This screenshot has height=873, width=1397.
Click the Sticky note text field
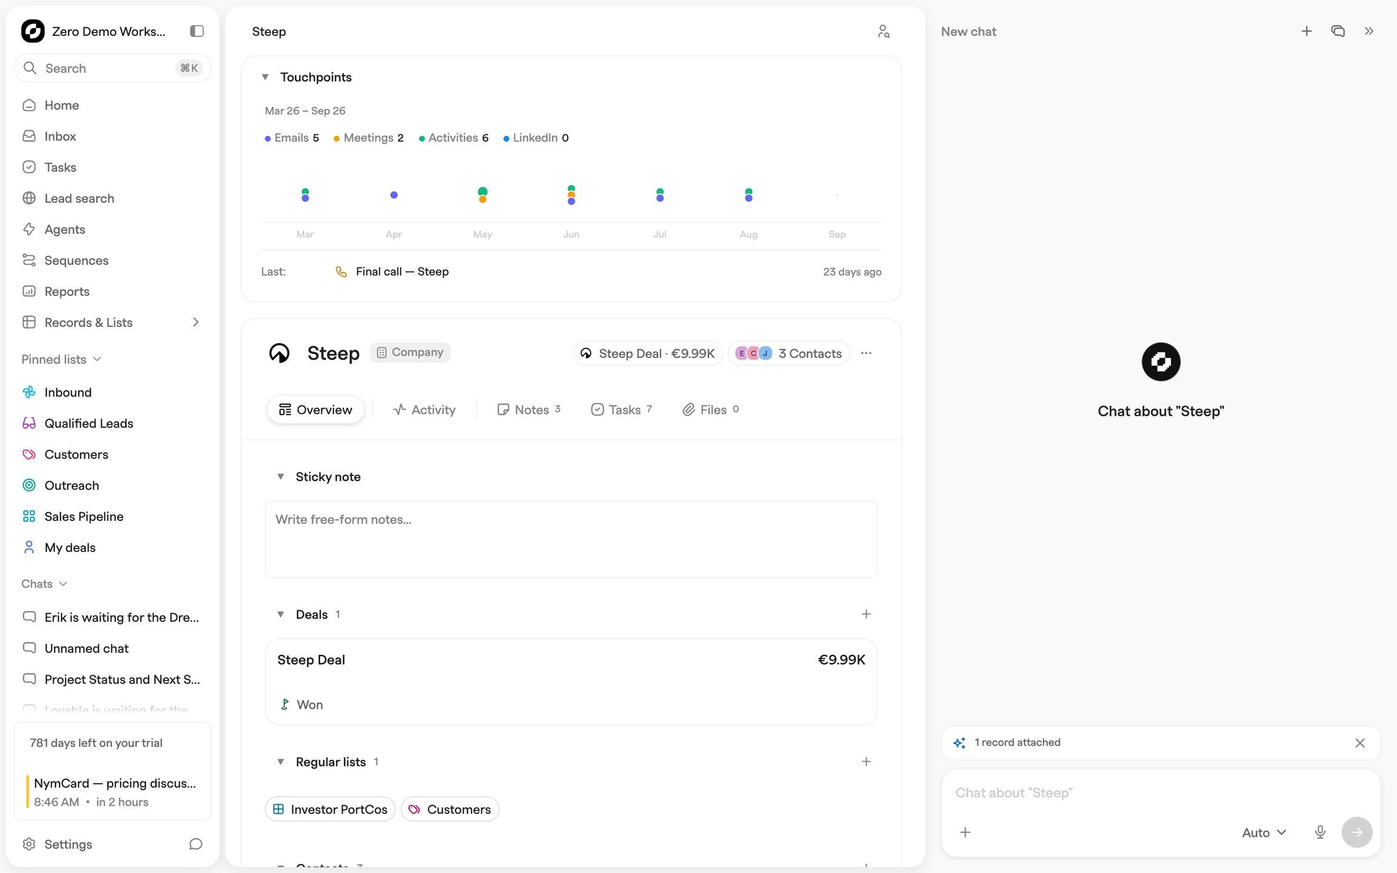(x=571, y=539)
